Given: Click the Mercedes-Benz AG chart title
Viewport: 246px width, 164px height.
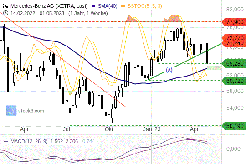Looking at the screenshot, I should [x=49, y=6].
